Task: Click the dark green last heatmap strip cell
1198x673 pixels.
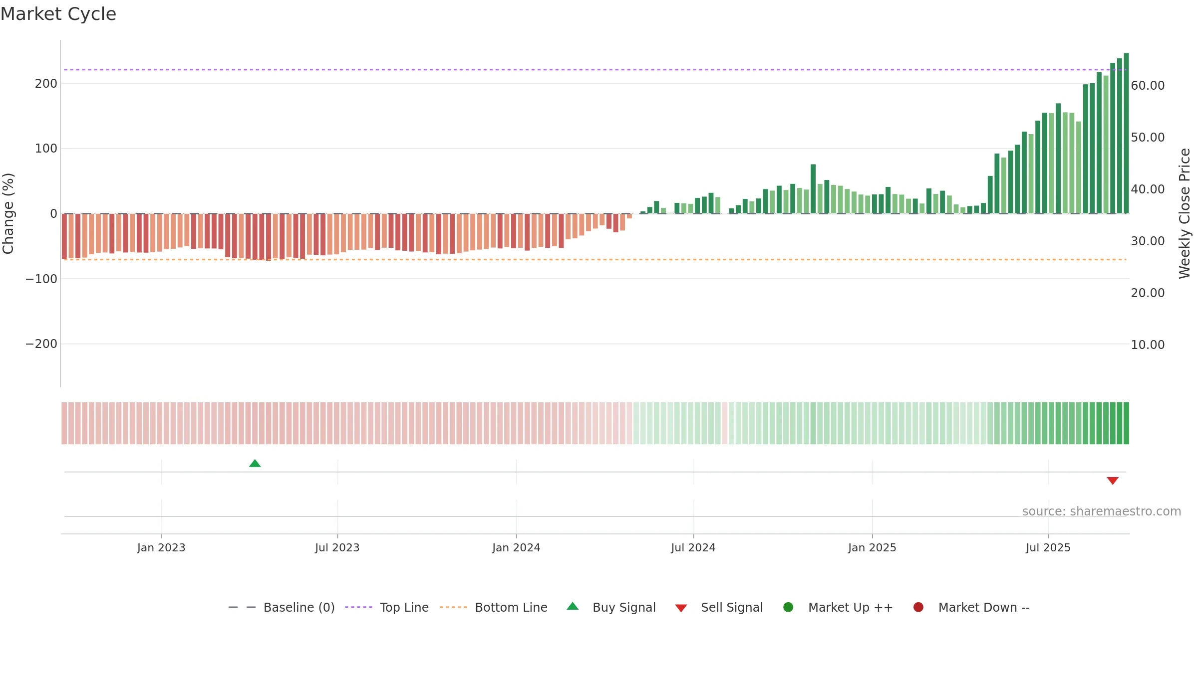Action: [x=1126, y=423]
